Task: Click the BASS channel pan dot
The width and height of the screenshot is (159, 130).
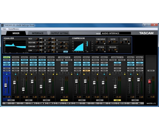Action: [77, 74]
